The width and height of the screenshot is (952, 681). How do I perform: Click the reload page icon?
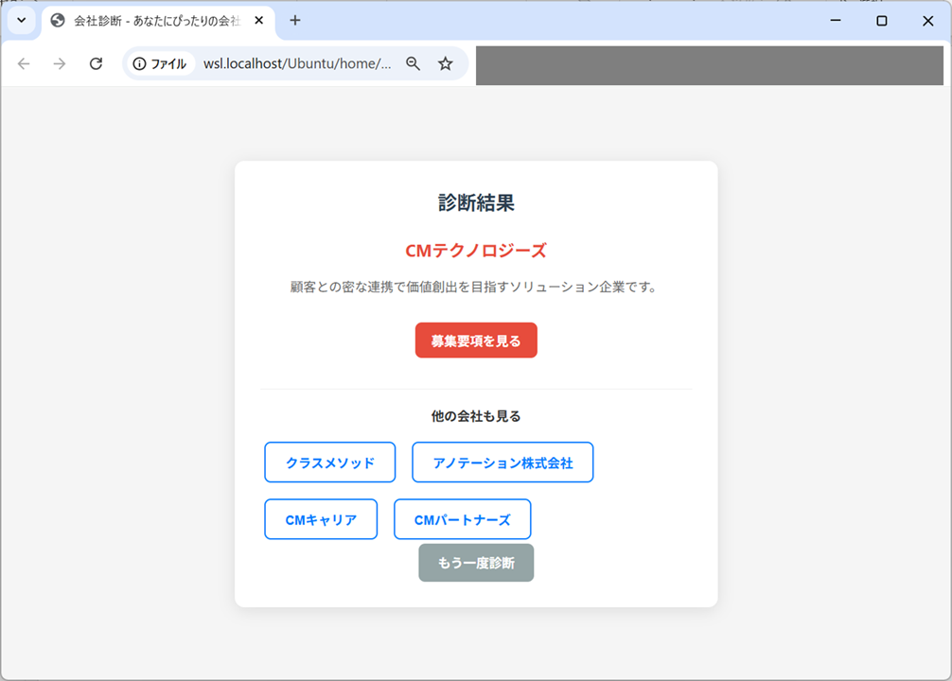coord(95,64)
